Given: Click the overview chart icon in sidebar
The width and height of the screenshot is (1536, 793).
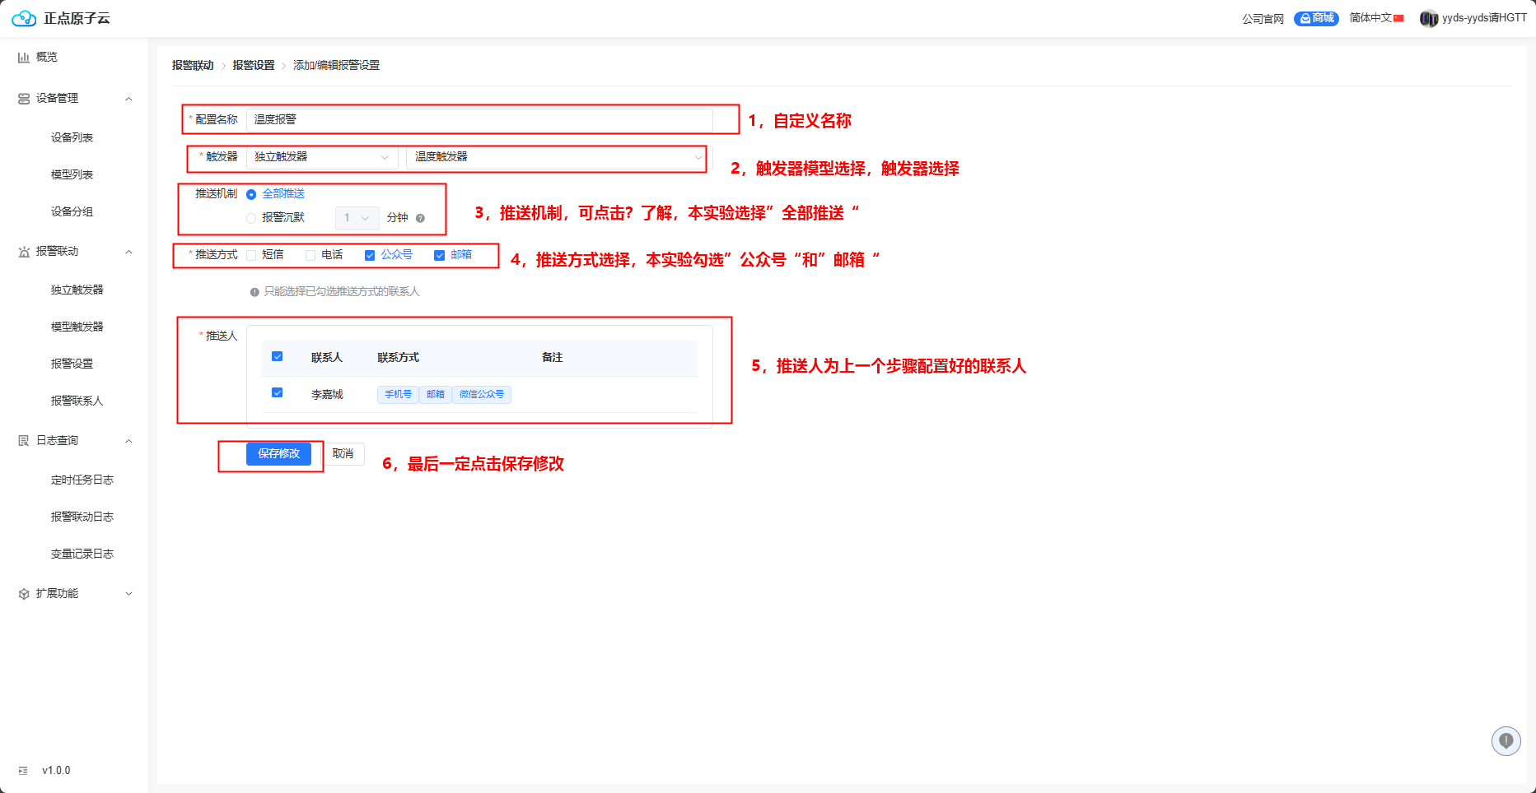Looking at the screenshot, I should point(24,58).
